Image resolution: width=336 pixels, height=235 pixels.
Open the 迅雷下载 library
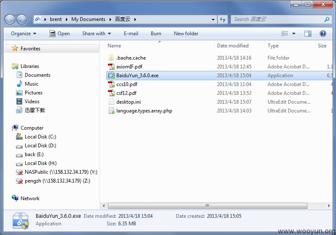click(x=35, y=110)
